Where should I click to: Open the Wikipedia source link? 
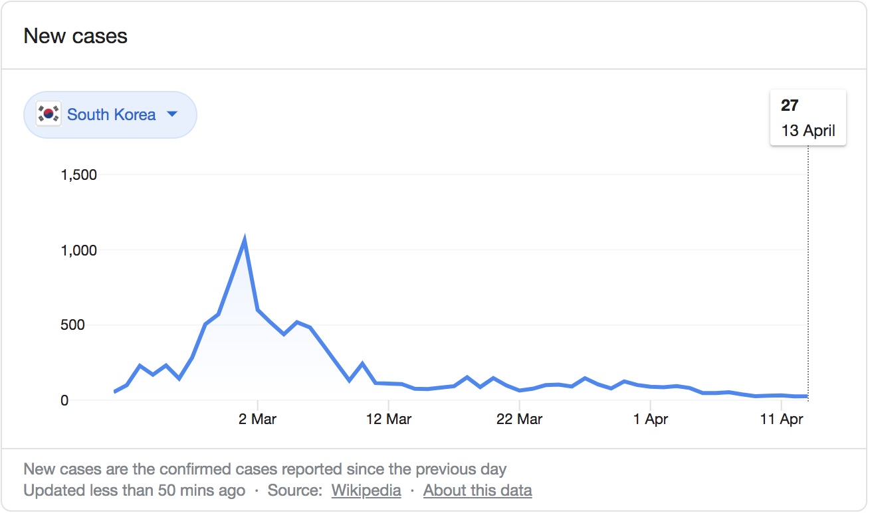366,491
